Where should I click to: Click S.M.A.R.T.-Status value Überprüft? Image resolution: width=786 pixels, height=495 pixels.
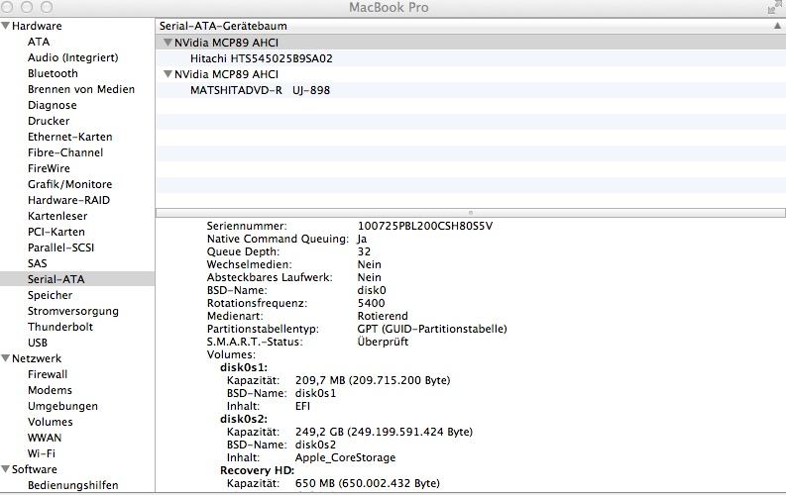click(383, 342)
